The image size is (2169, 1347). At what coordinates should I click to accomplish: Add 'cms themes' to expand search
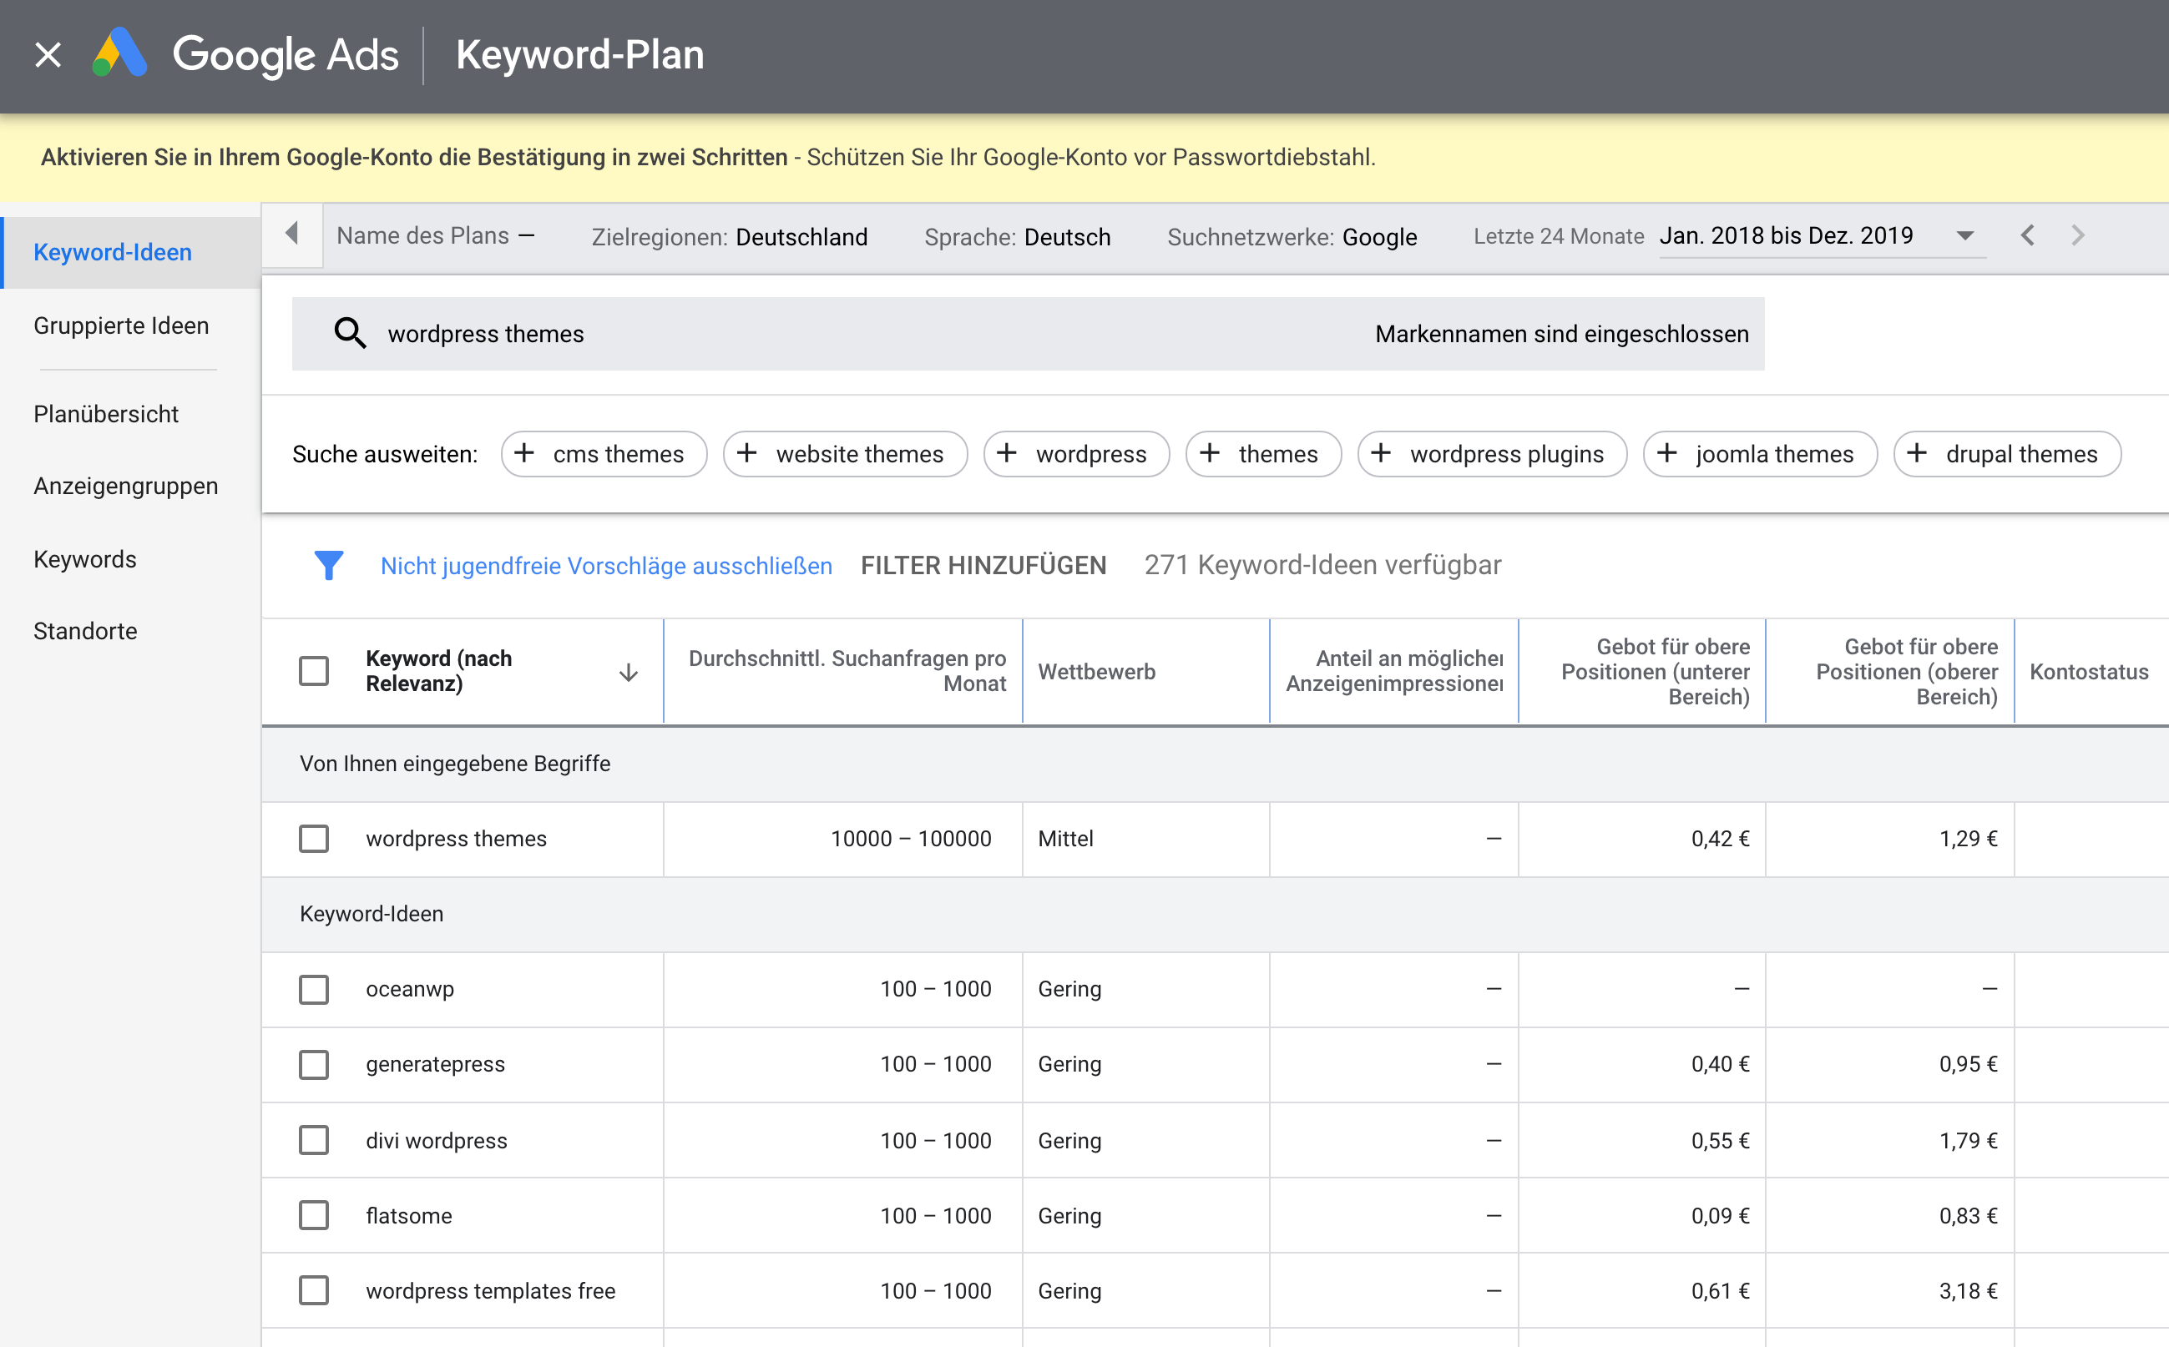604,454
